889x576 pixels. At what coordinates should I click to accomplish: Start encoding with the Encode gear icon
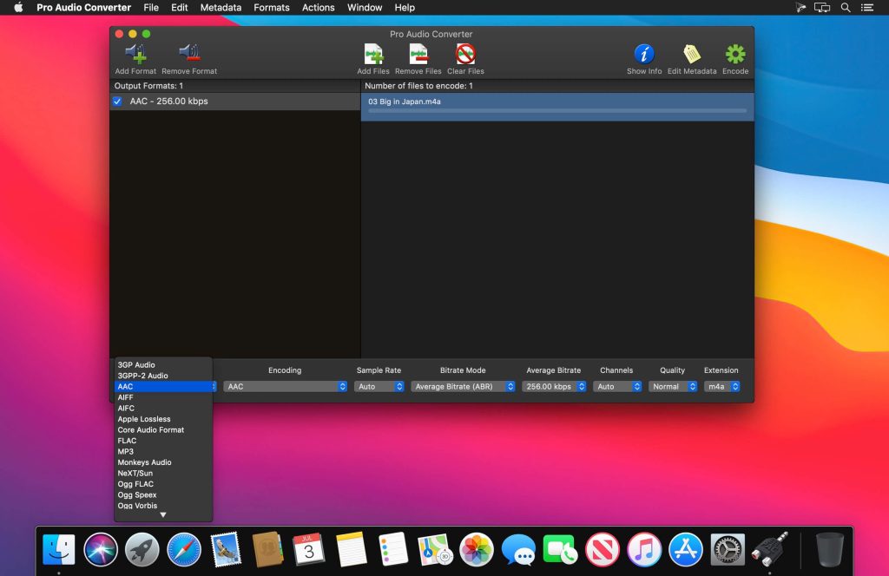pyautogui.click(x=734, y=52)
